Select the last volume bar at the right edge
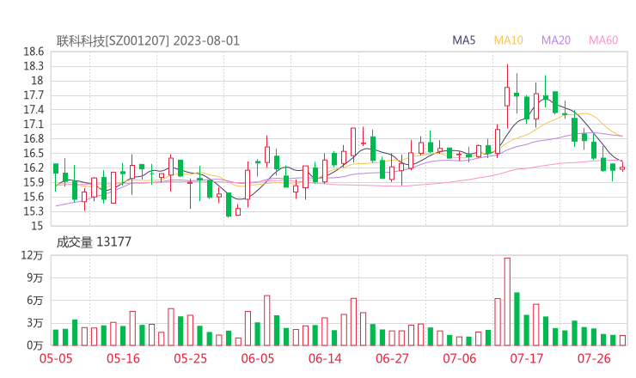 click(x=622, y=341)
